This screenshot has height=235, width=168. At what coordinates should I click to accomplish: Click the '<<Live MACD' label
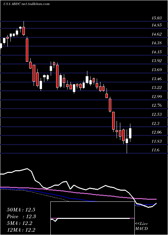141,226
